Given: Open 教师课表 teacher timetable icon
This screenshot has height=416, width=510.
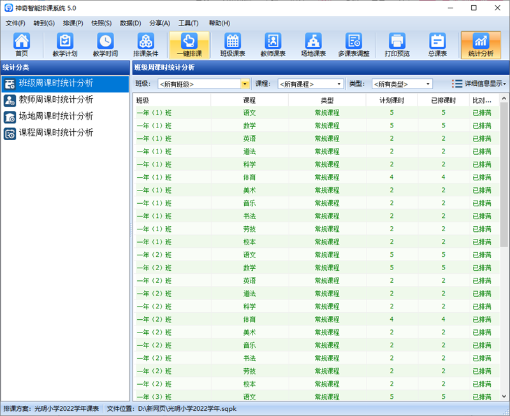Looking at the screenshot, I should [x=273, y=45].
